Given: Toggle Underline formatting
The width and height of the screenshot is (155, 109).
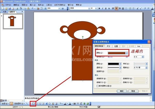Looking at the screenshot, I should (x=106, y=9).
